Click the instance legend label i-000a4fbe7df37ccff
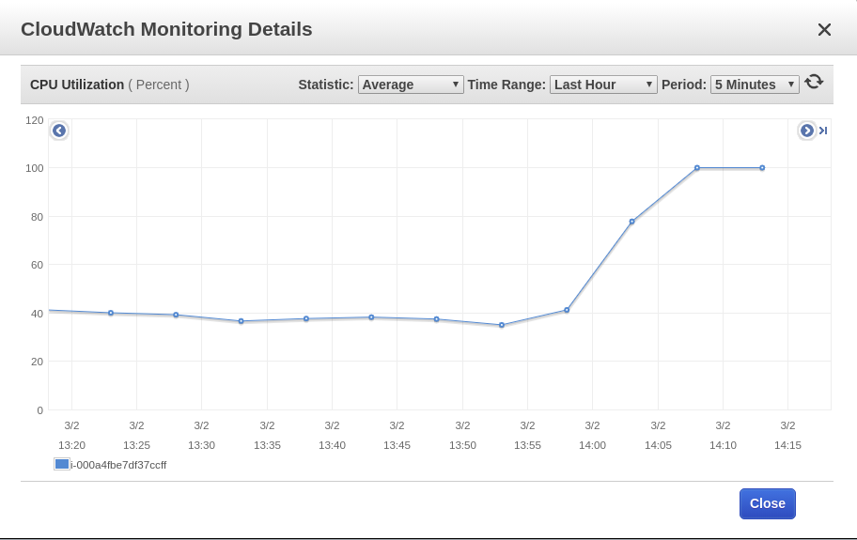The image size is (857, 540). [118, 465]
